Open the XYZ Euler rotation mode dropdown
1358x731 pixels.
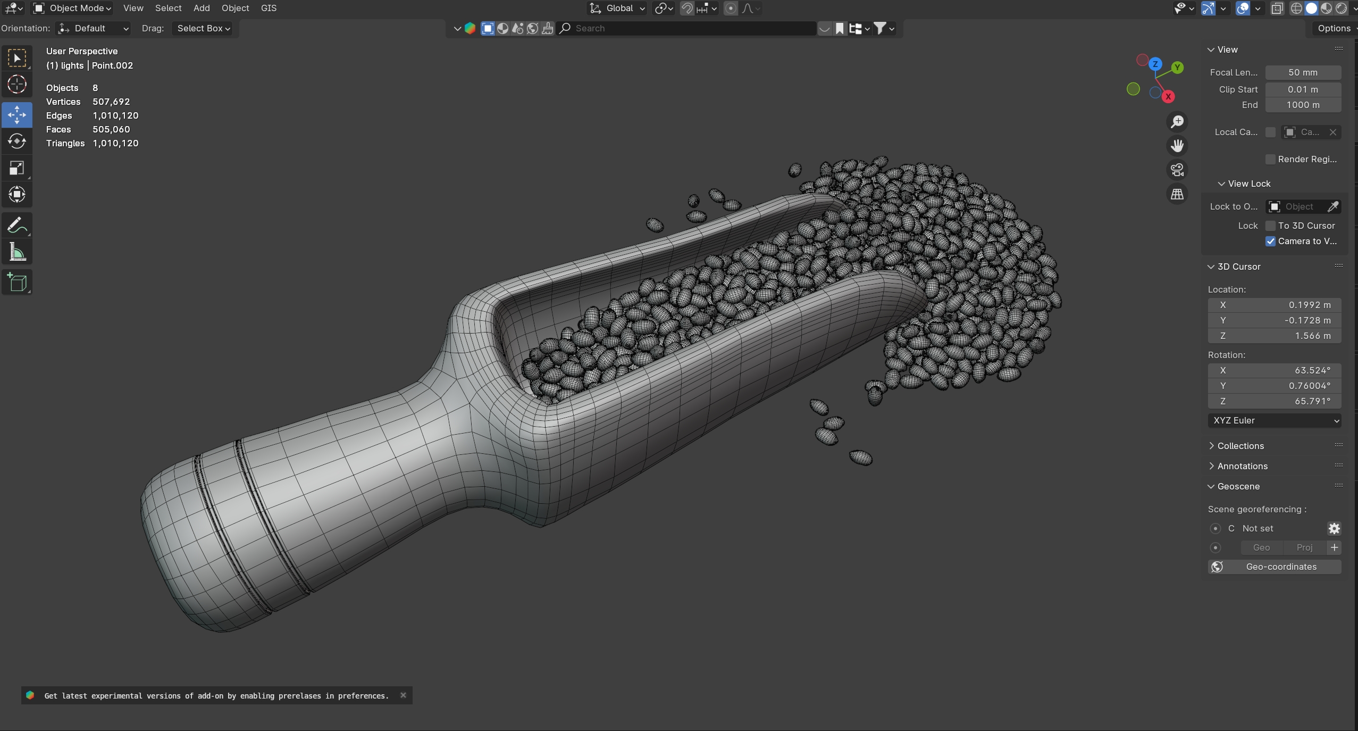coord(1274,420)
